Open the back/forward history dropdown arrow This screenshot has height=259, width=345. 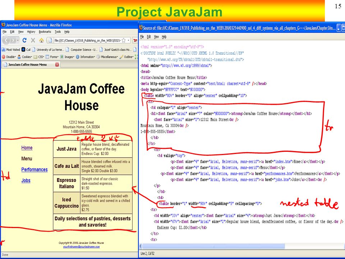(x=18, y=40)
